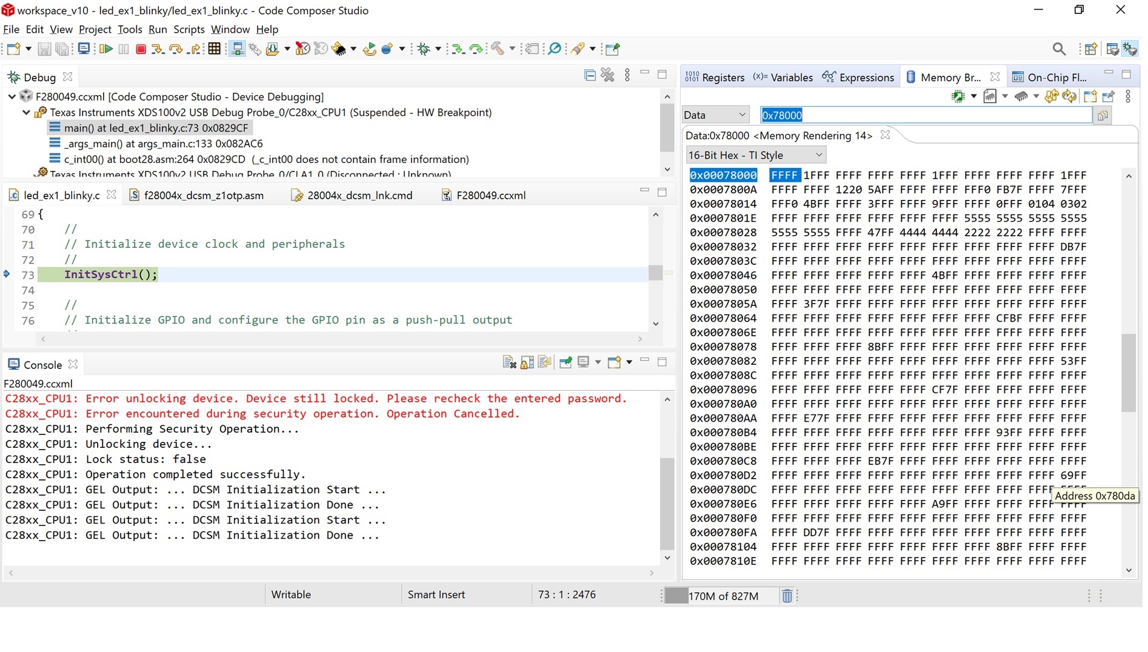Click the Step Into toolbar icon
Image resolution: width=1148 pixels, height=652 pixels.
[158, 49]
